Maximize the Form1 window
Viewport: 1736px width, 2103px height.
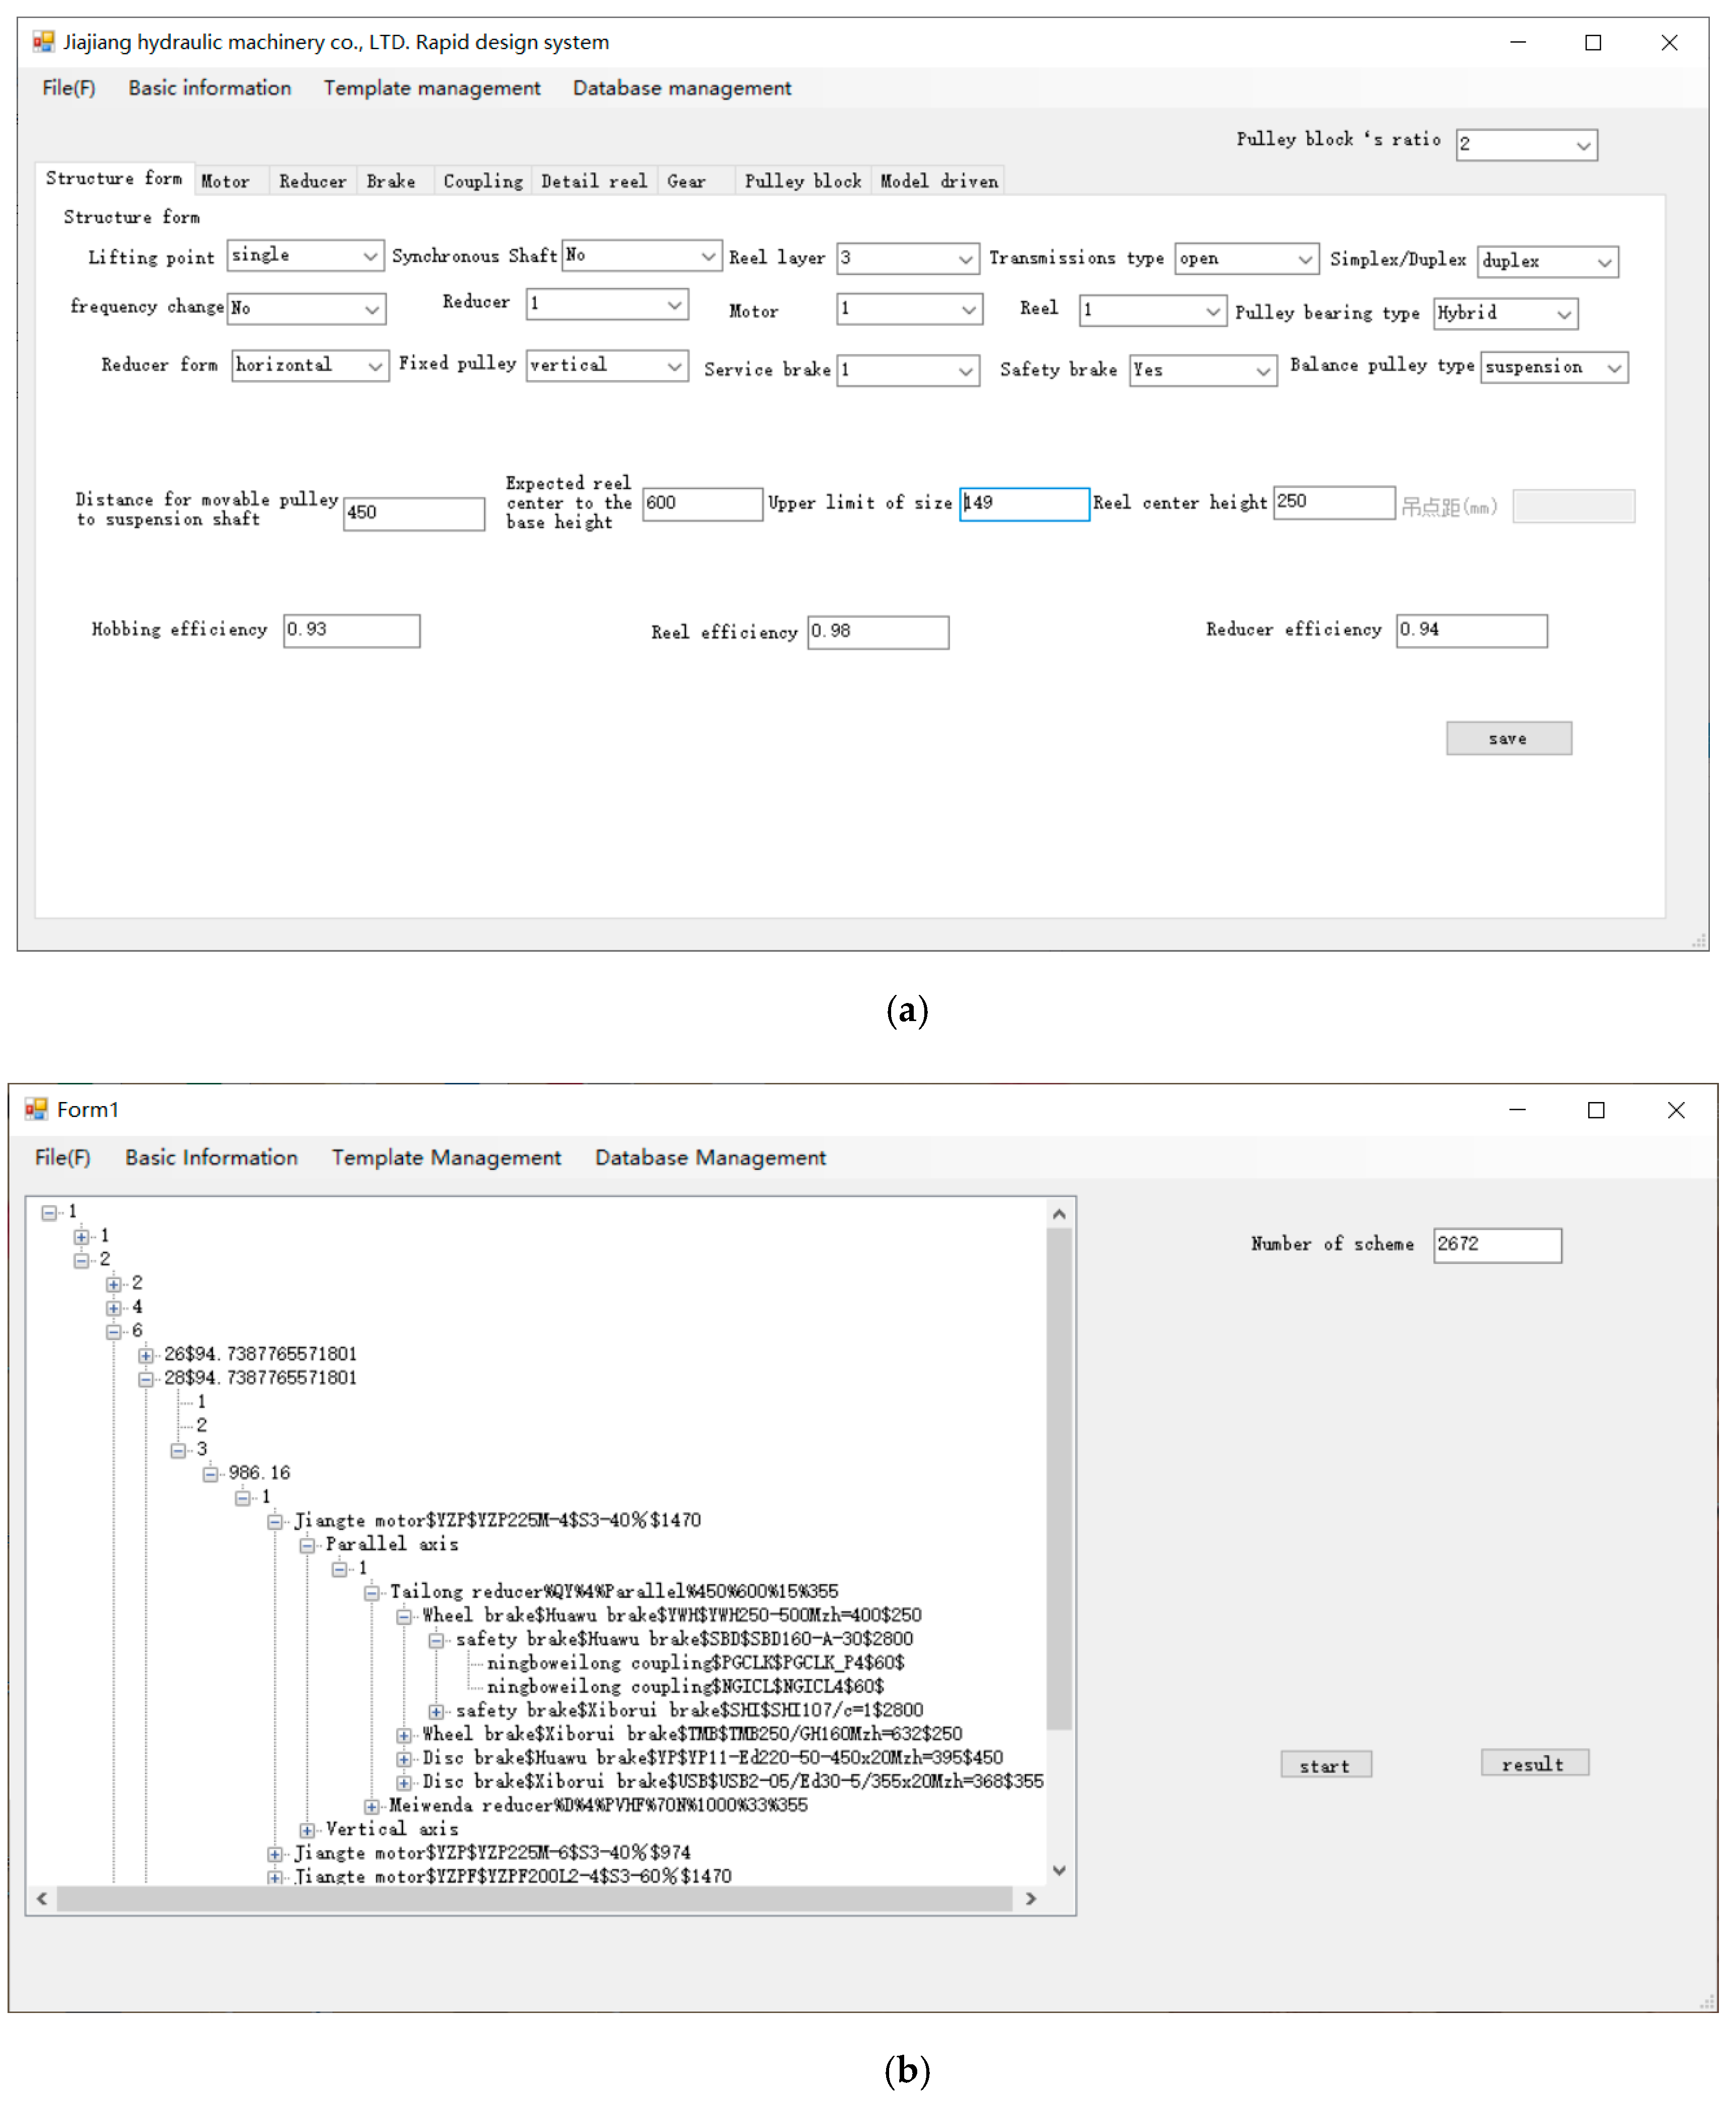tap(1595, 1109)
